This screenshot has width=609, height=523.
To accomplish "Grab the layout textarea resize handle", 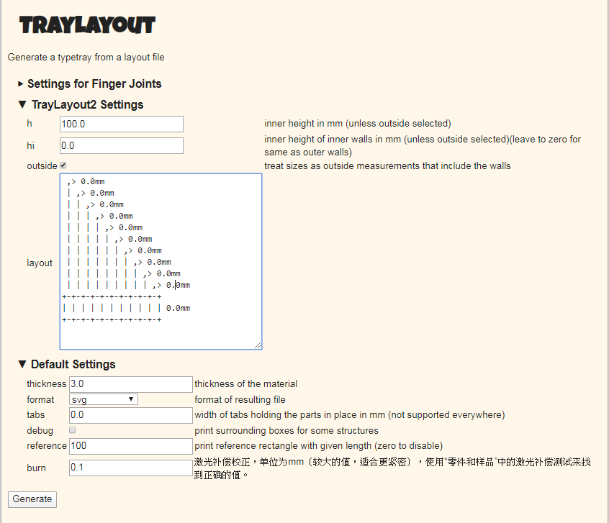I will 258,345.
